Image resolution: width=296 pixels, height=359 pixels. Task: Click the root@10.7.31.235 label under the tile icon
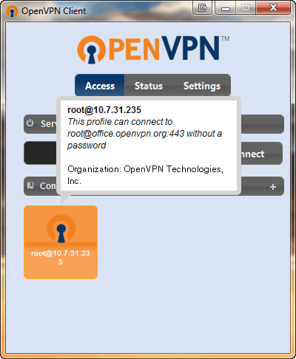tap(61, 257)
